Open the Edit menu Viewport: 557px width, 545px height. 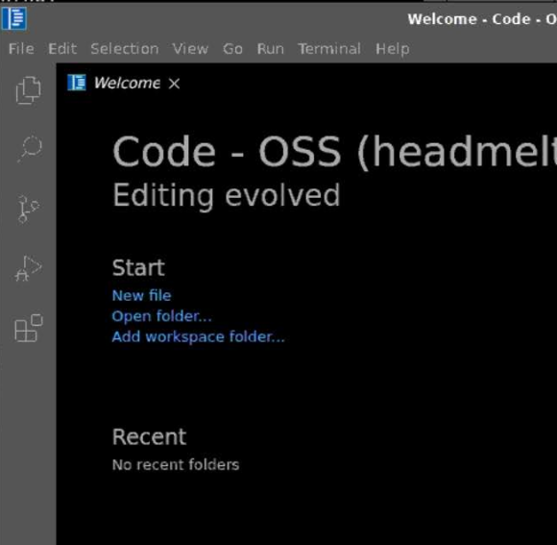coord(62,49)
